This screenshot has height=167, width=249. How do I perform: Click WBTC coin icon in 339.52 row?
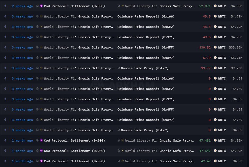[x=215, y=47]
